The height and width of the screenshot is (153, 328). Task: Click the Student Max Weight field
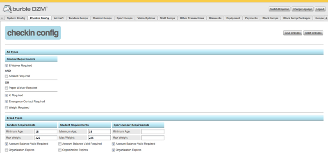tap(99, 138)
